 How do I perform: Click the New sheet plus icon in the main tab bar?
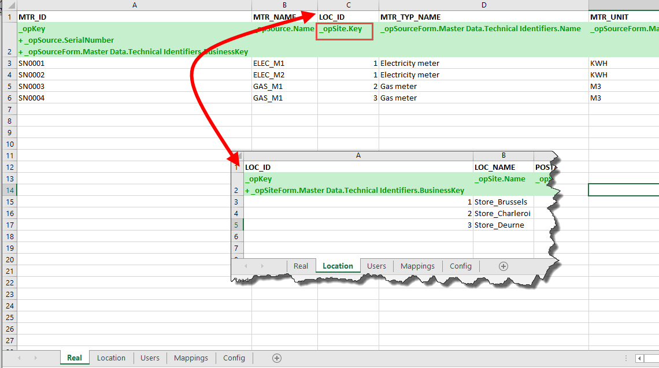click(x=277, y=358)
